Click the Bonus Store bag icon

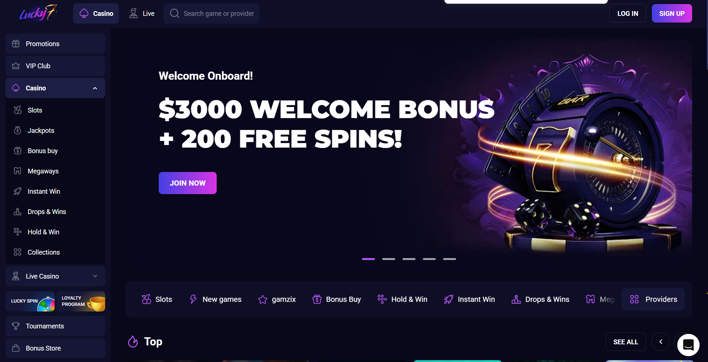[x=16, y=348]
